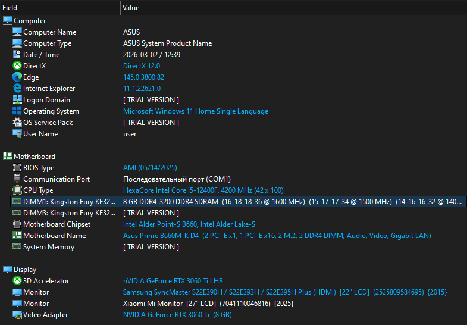The image size is (467, 325).
Task: Click the DirectX Xbox icon
Action: click(x=17, y=66)
